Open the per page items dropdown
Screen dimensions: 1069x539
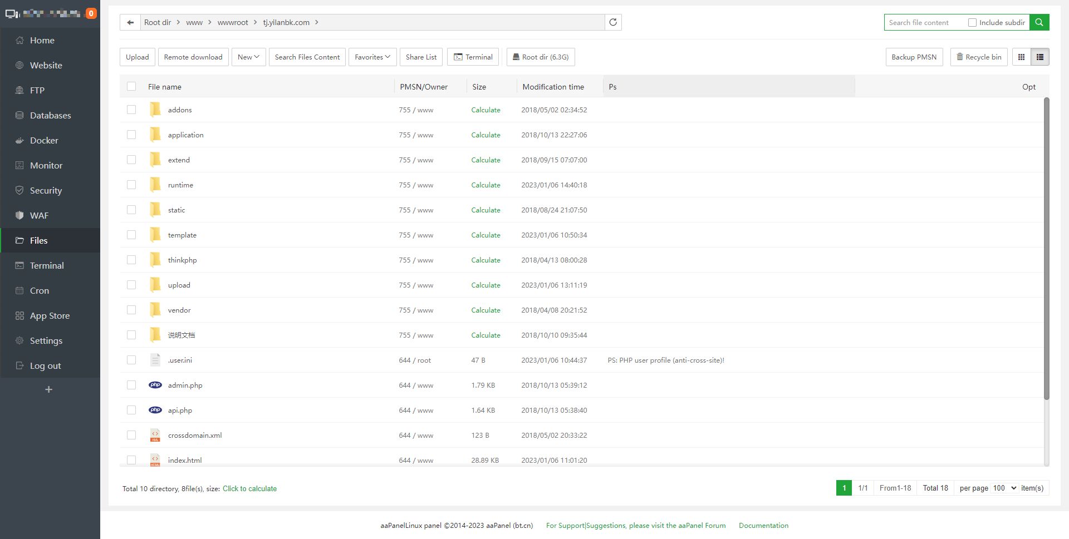[x=1004, y=488]
